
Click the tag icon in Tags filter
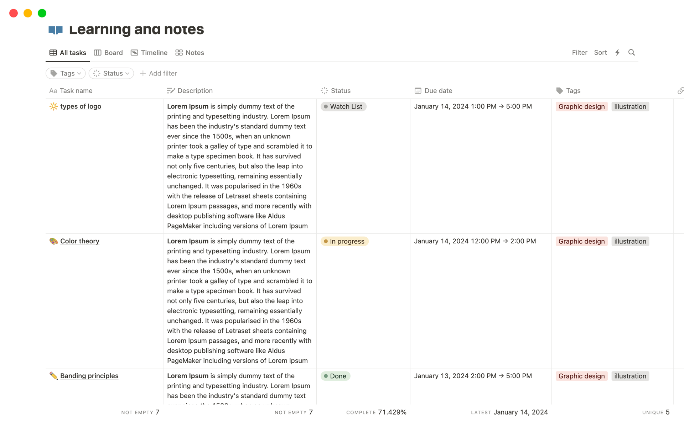[x=54, y=73]
